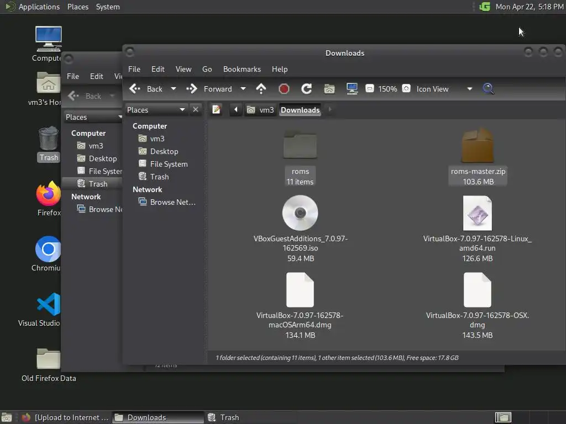Image resolution: width=566 pixels, height=424 pixels.
Task: Click Back in the Trash window toolbar
Action: [x=86, y=96]
